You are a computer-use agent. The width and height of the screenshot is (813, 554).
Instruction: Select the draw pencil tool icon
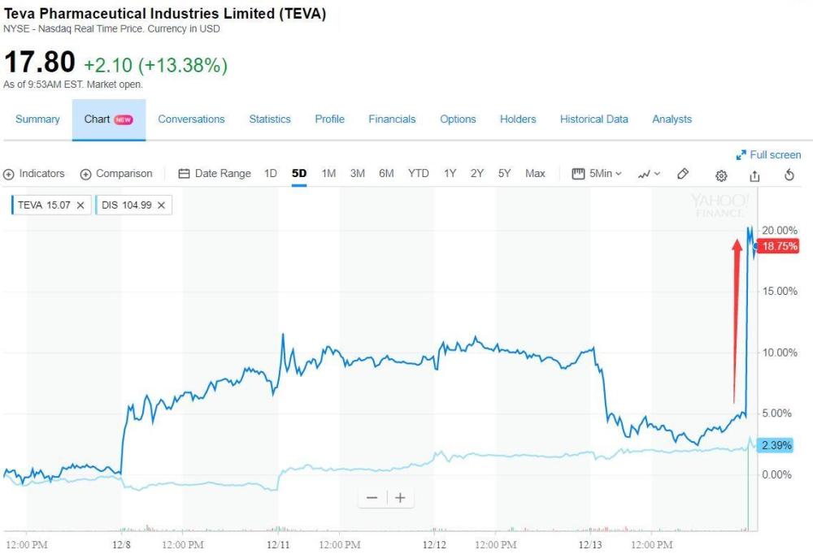pos(683,174)
